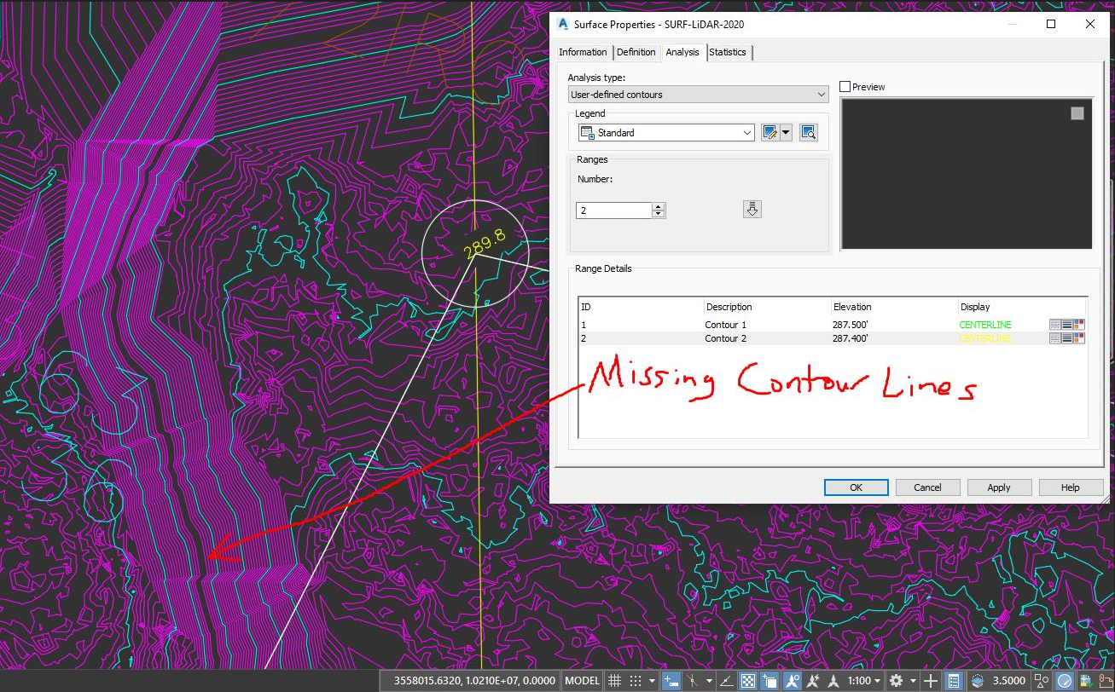Click MODEL to switch to paper space
This screenshot has width=1115, height=692.
582,680
